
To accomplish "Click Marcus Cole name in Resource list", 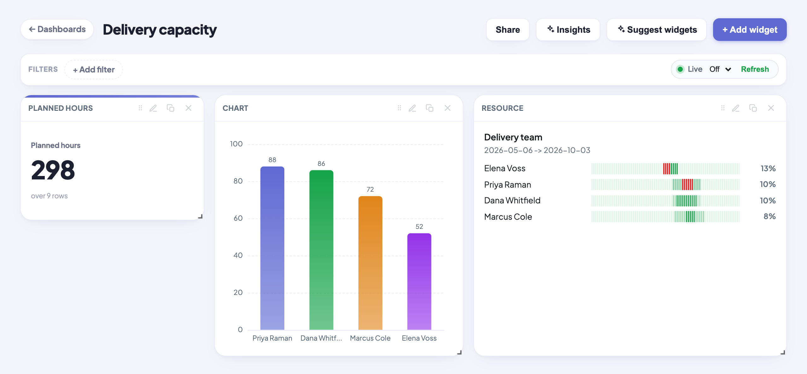I will click(508, 217).
